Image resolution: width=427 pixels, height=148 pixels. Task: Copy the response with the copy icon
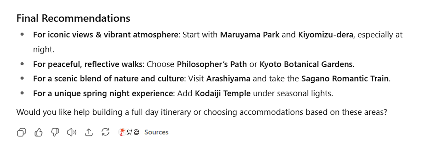(21, 132)
